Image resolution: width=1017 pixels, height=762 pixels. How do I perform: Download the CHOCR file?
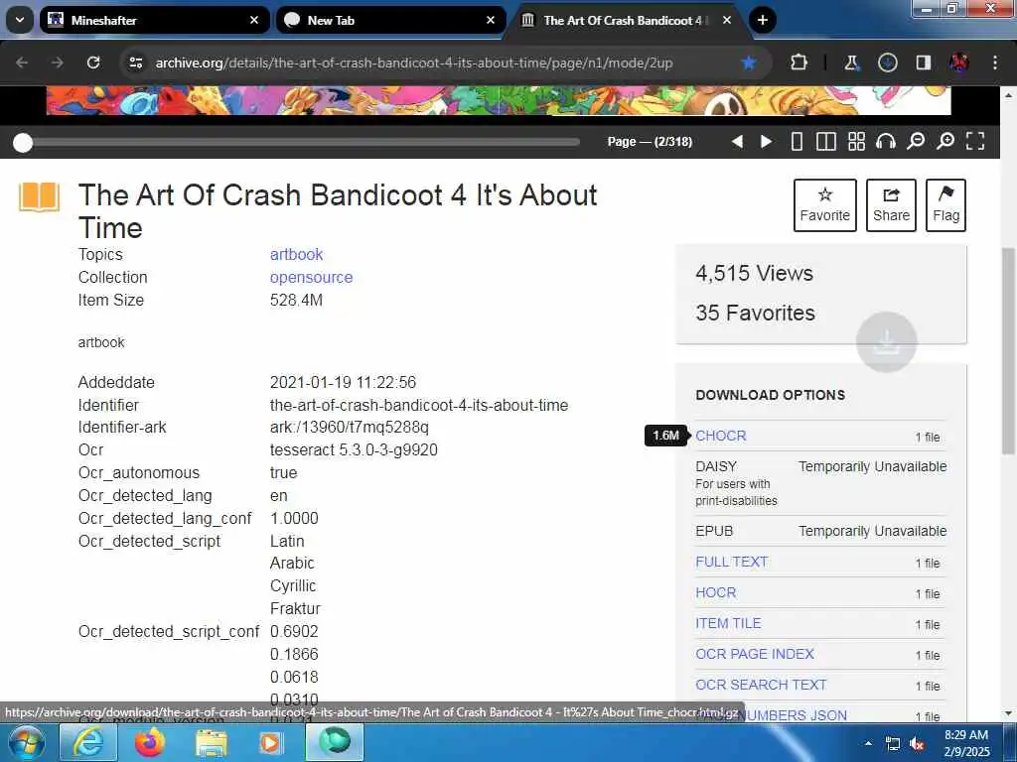[x=721, y=437]
